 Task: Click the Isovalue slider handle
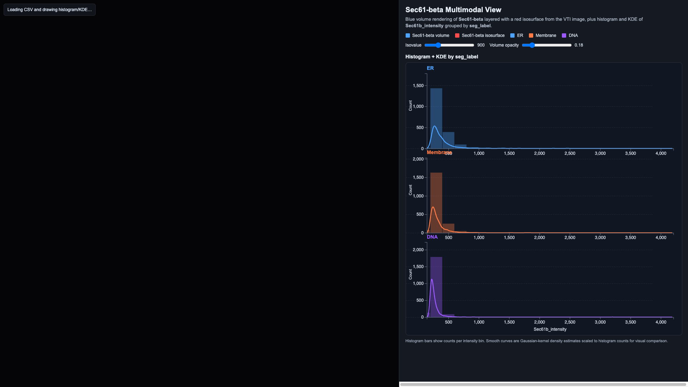[x=438, y=45]
